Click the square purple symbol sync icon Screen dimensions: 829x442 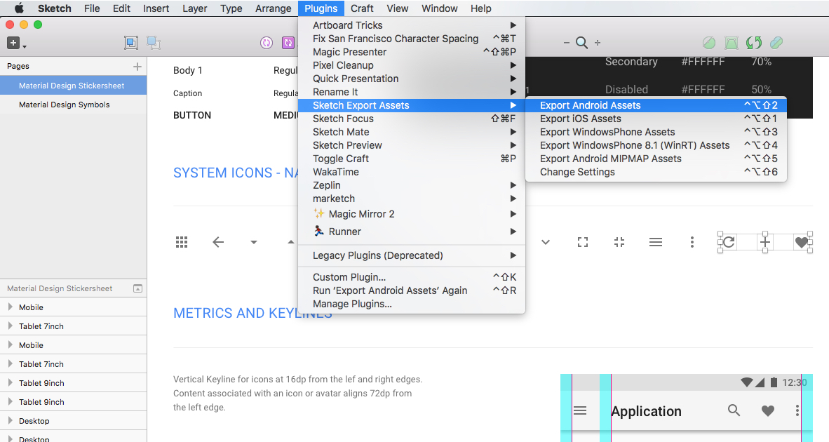coord(288,43)
